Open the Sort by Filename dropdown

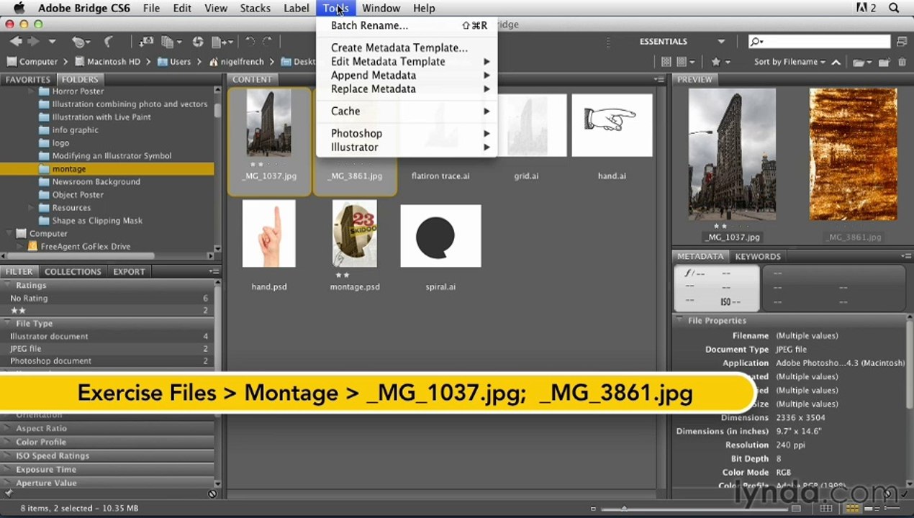[789, 62]
